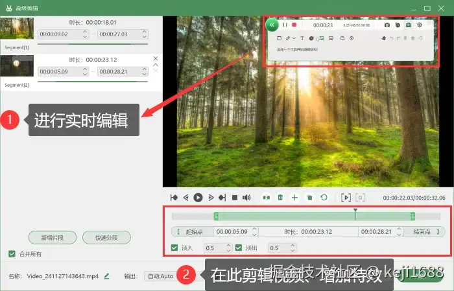Step back one frame
Image resolution: width=454 pixels, height=291 pixels.
186,198
